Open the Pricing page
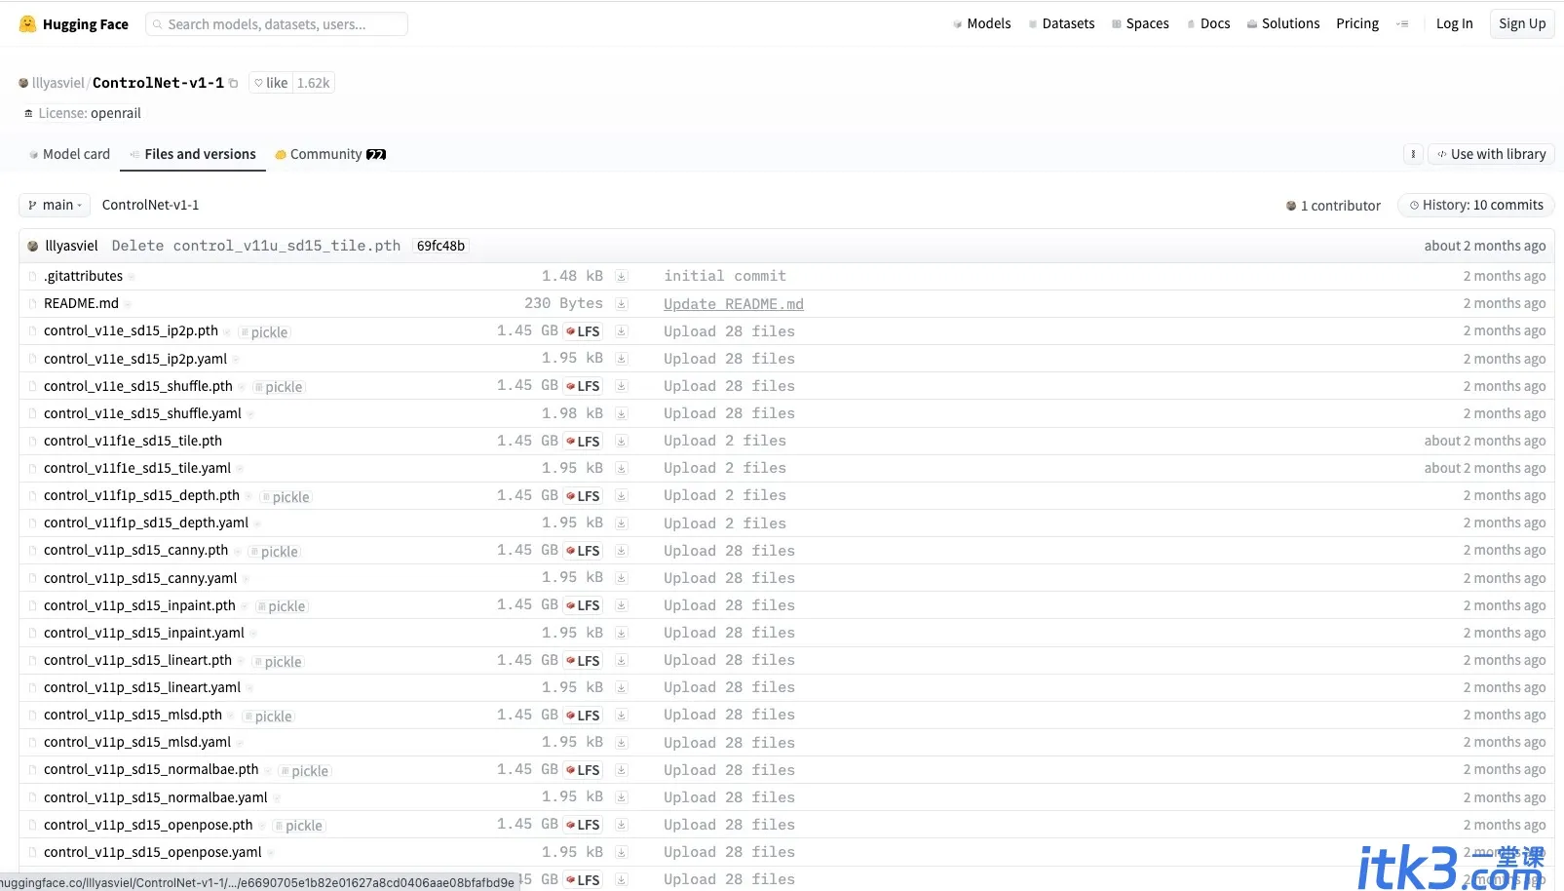1564x891 pixels. pyautogui.click(x=1357, y=23)
